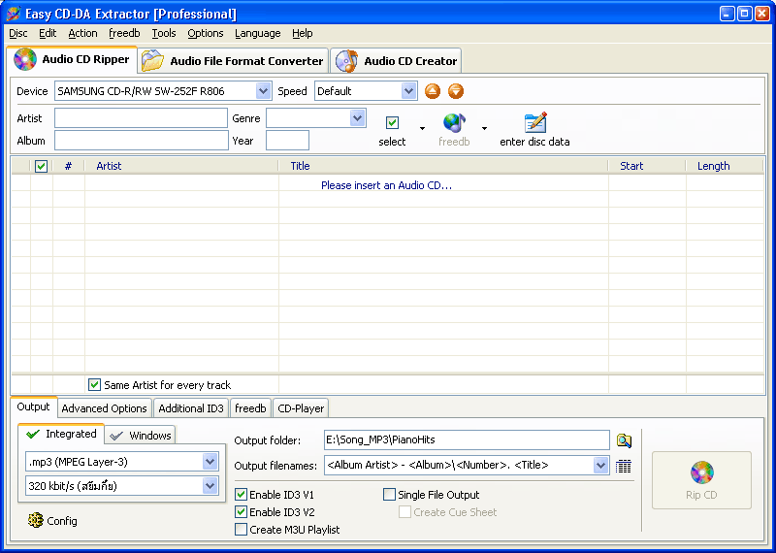The width and height of the screenshot is (776, 553).
Task: Switch to Advanced Options tab
Action: click(104, 408)
